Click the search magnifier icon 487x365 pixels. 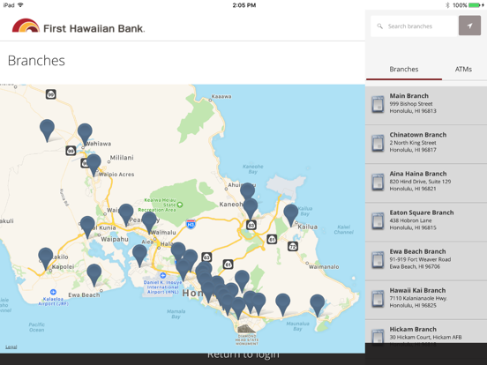(x=379, y=26)
